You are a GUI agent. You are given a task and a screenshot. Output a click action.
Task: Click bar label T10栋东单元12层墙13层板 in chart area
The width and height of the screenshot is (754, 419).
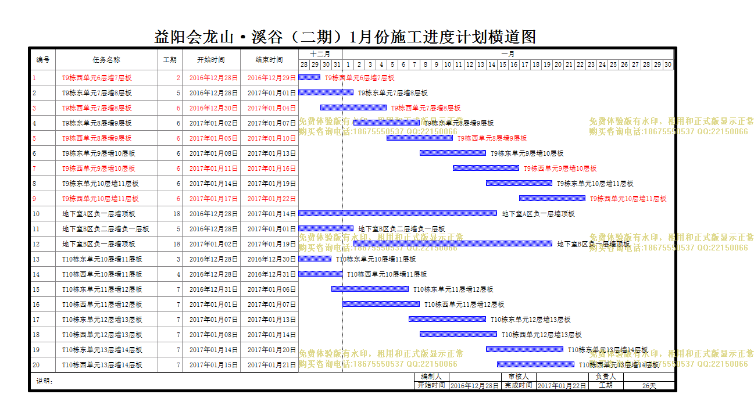coord(531,320)
